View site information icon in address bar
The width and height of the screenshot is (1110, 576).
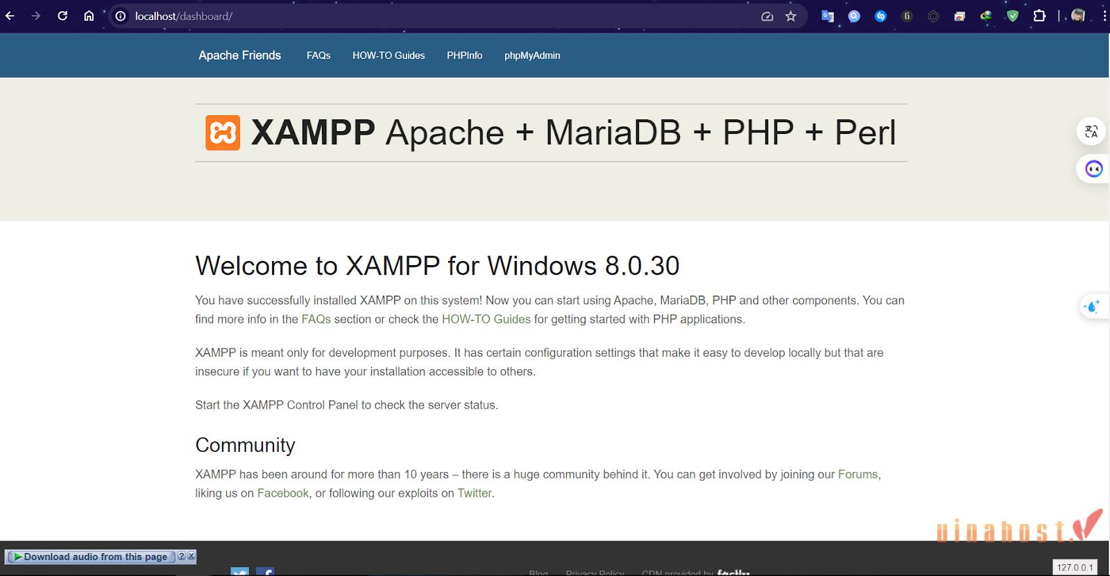[x=121, y=16]
